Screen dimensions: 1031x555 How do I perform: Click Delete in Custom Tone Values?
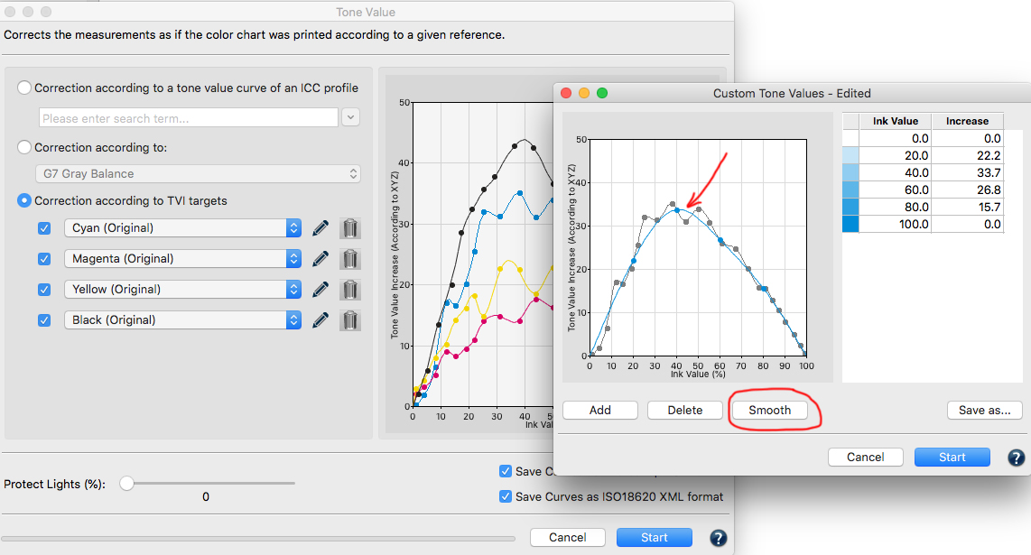[685, 411]
